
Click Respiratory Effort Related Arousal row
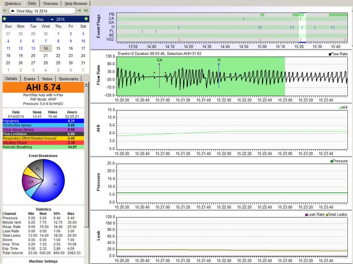[x=43, y=138]
